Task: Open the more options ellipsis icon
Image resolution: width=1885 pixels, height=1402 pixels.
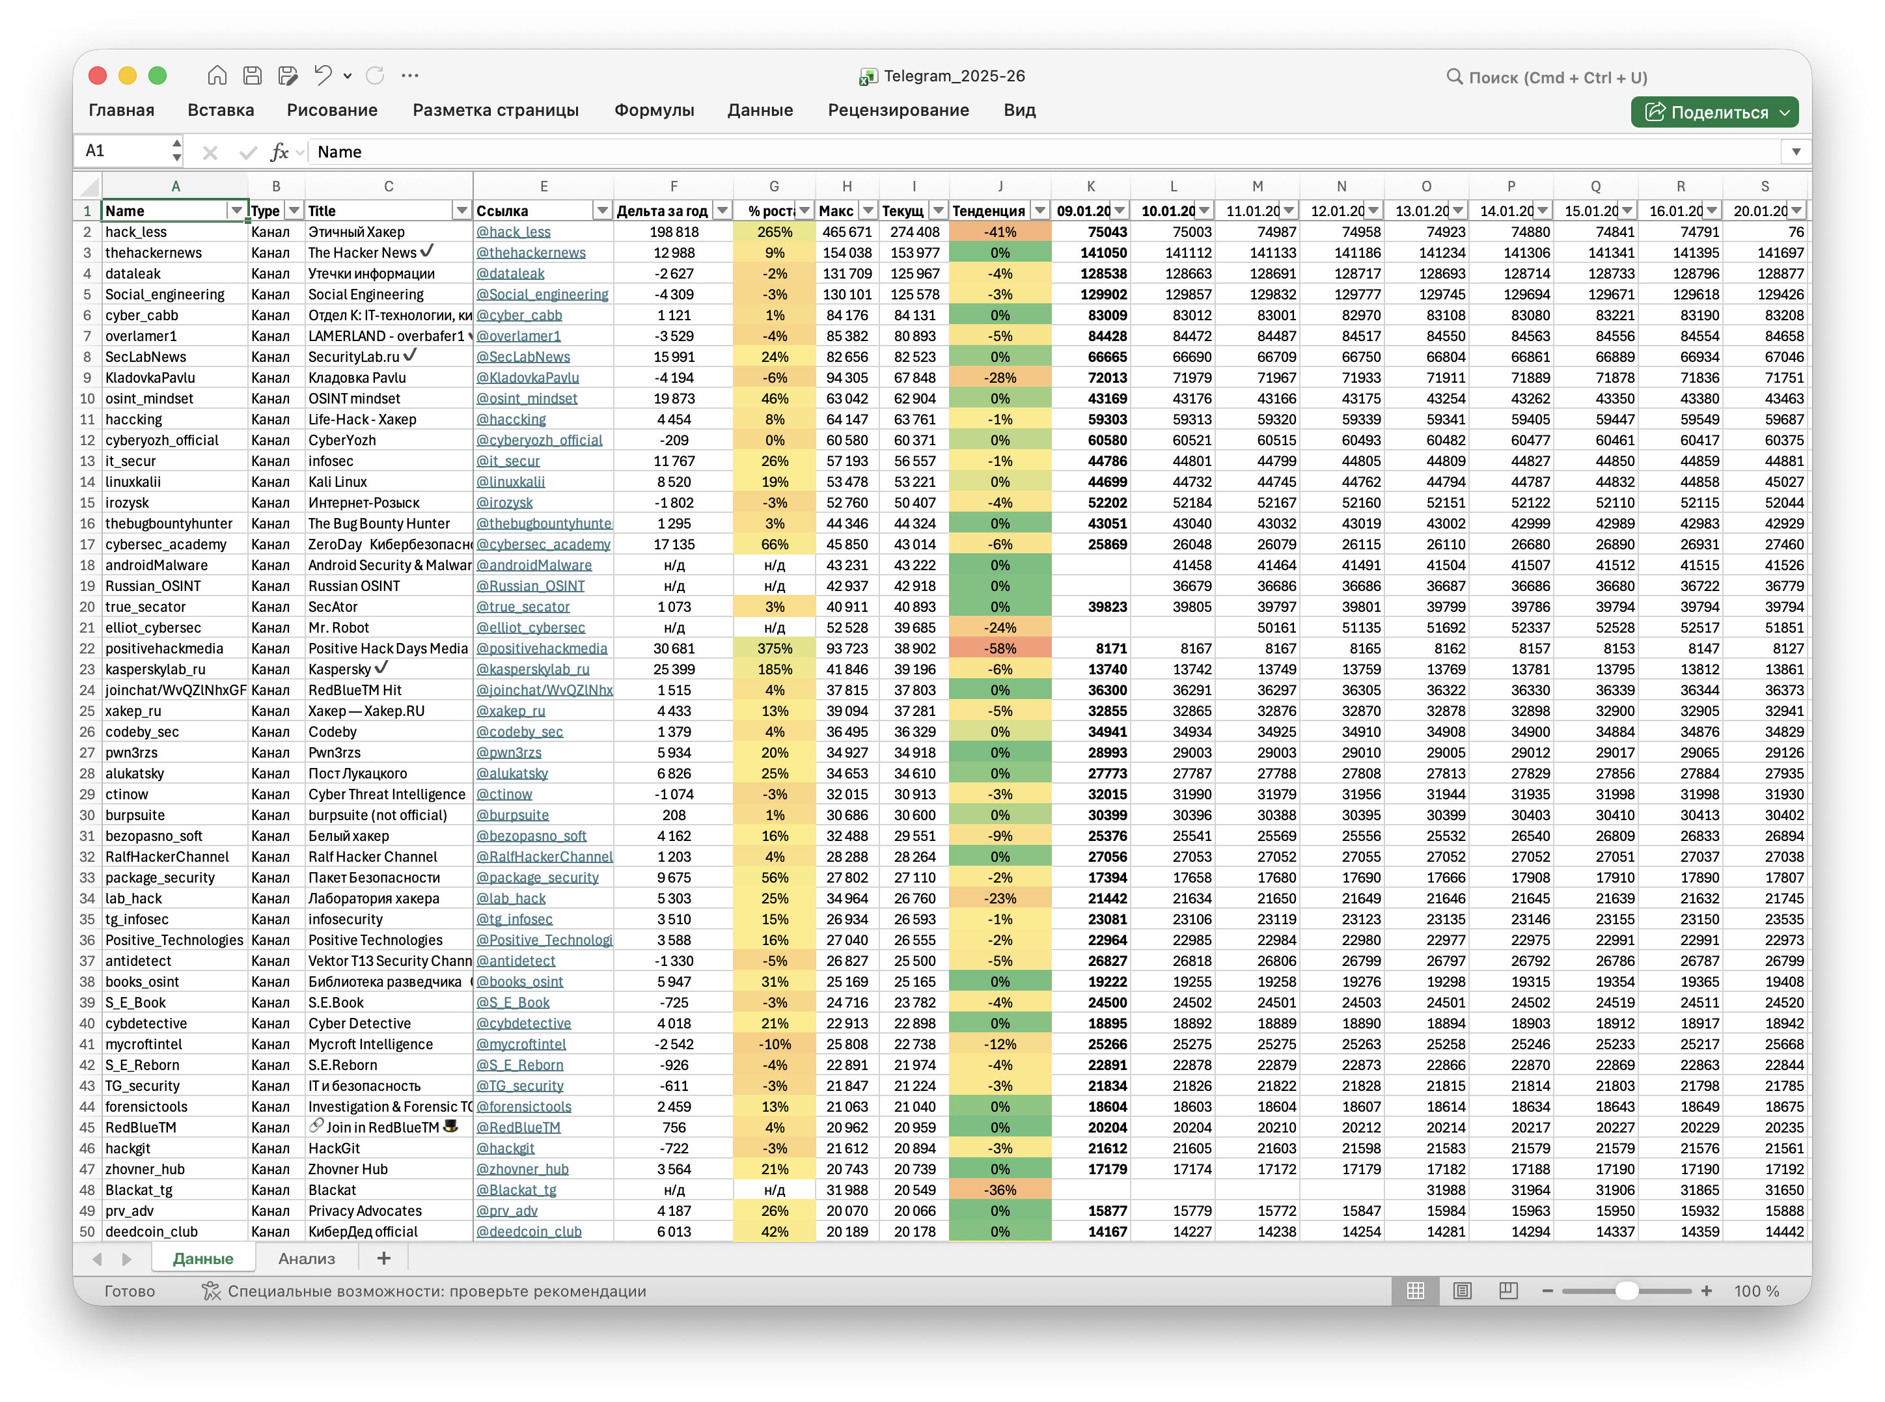Action: pyautogui.click(x=410, y=76)
